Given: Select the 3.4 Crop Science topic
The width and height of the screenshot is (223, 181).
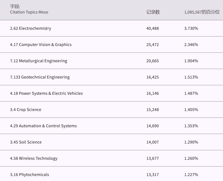Looking at the screenshot, I should coord(26,109).
